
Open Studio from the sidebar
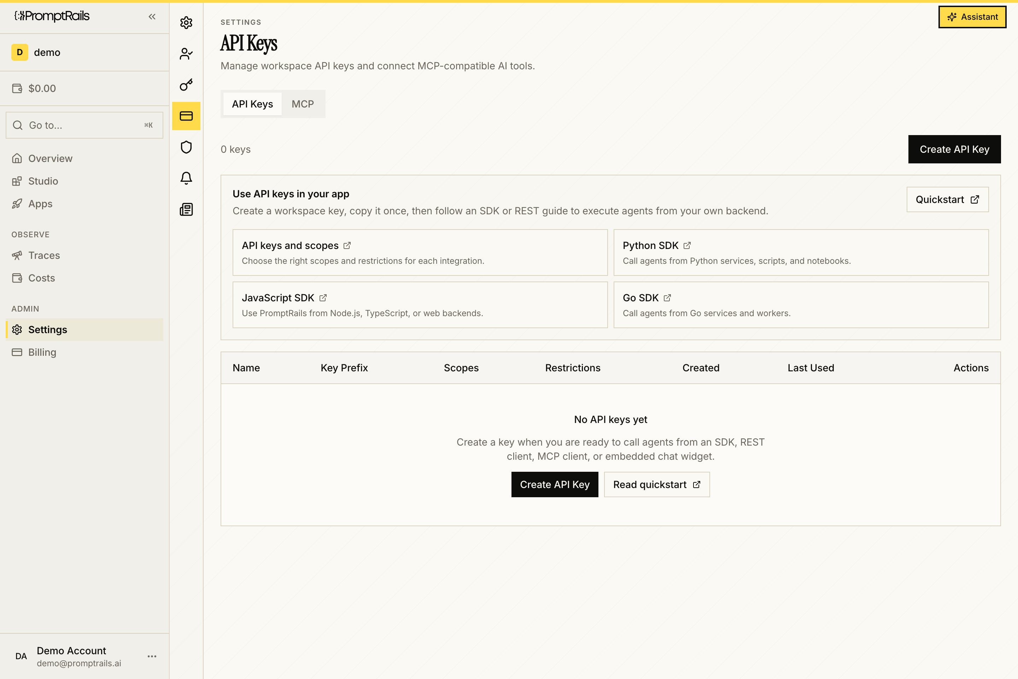[x=84, y=181]
